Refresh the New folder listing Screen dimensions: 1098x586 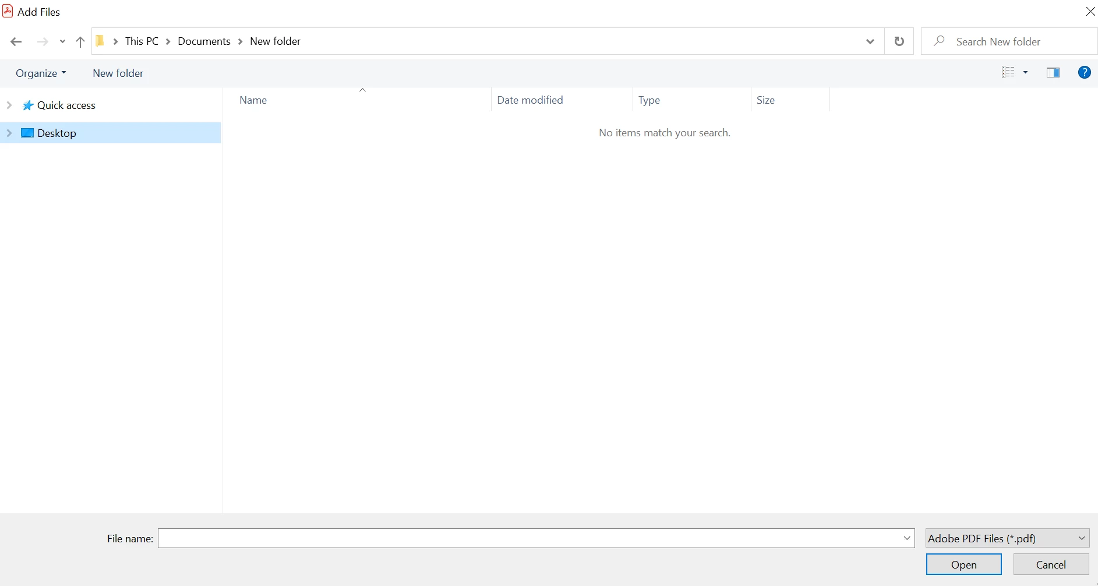[899, 41]
